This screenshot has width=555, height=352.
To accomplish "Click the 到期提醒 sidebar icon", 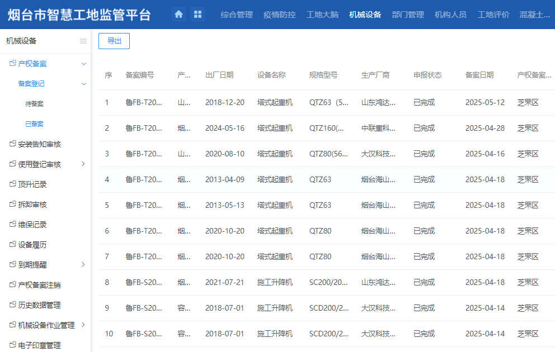I will tap(13, 265).
